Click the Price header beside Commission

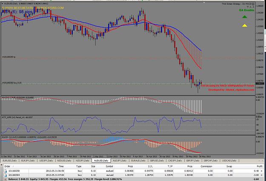coord(190,167)
